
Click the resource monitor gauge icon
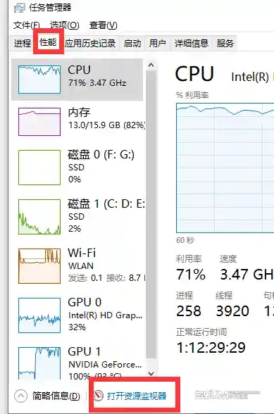coord(99,396)
